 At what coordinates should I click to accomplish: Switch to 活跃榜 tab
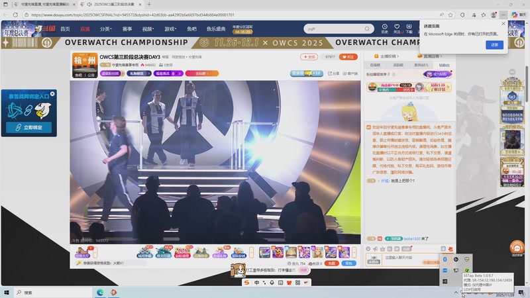[398, 65]
